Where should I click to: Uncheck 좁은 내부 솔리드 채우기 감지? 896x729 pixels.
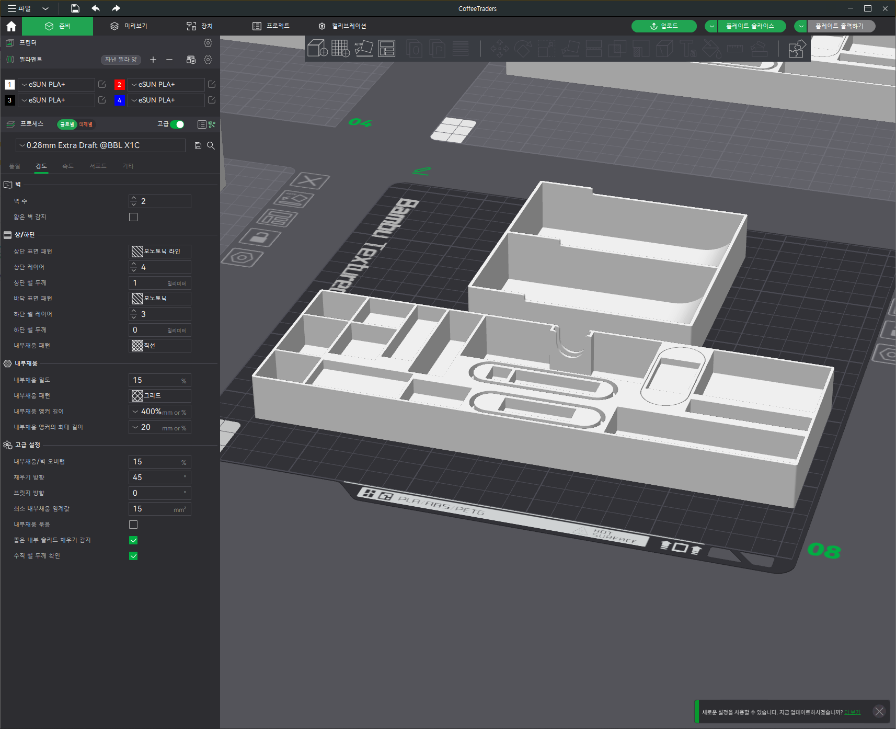pyautogui.click(x=133, y=540)
